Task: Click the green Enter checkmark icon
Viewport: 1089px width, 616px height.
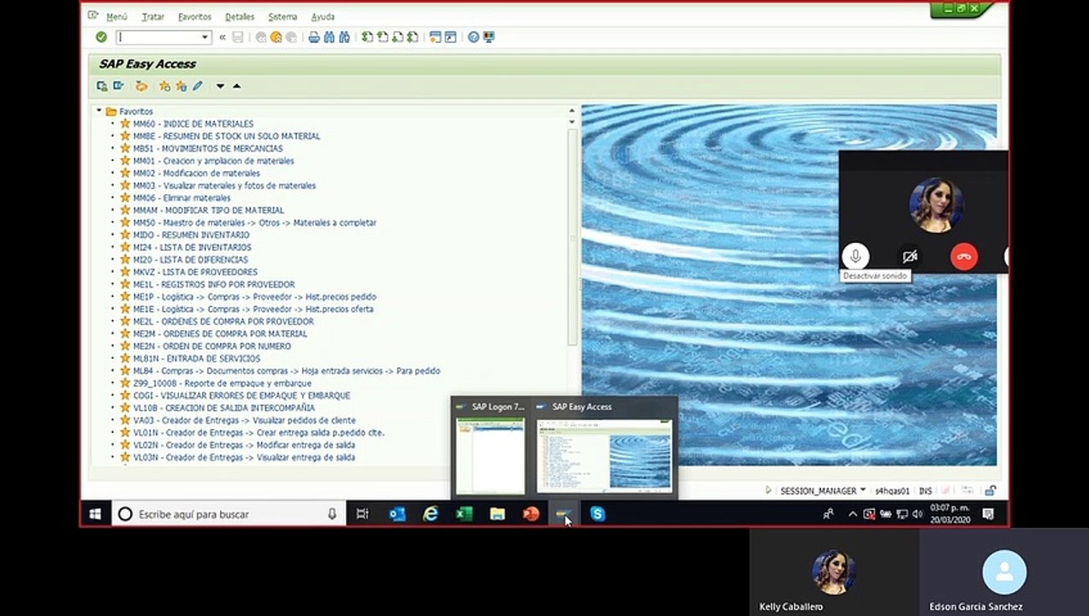Action: coord(101,37)
